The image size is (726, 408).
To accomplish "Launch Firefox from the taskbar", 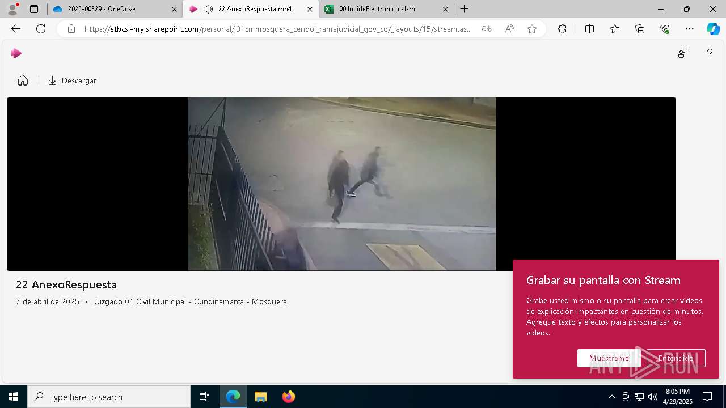I will [289, 397].
